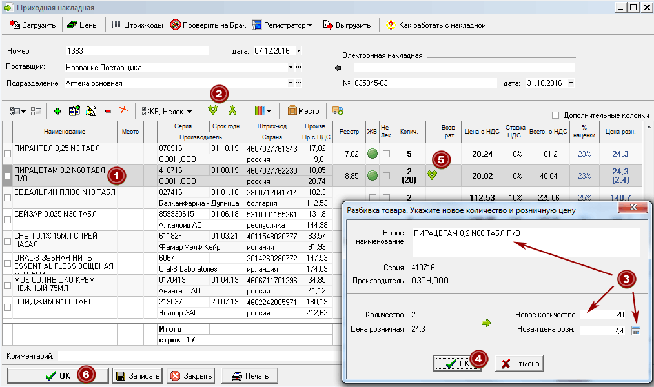Screen dimensions: 654x387
Task: Click the copy-row icon with green plus
Action: pyautogui.click(x=74, y=111)
